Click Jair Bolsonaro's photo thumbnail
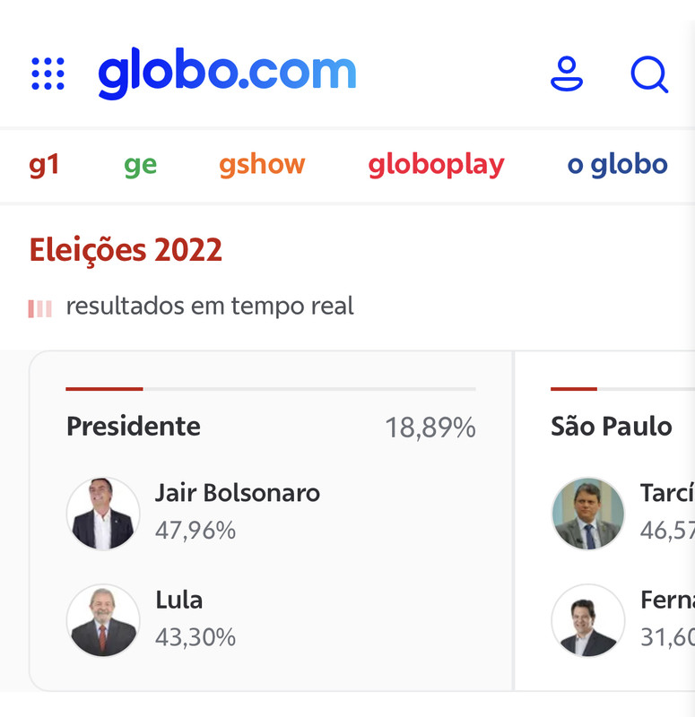695x717 pixels. point(103,514)
